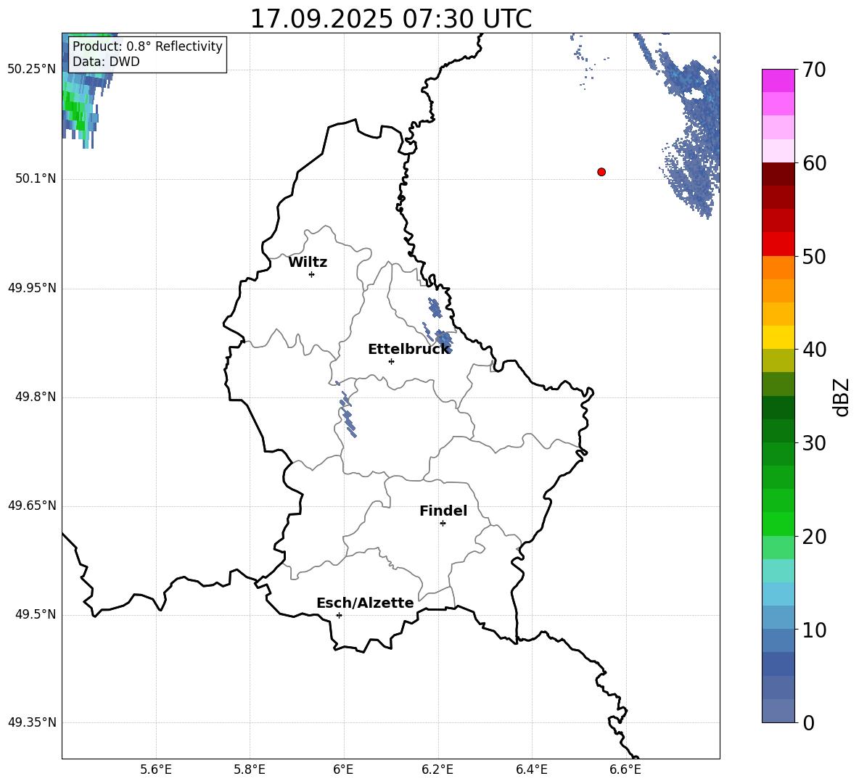Viewport: 859px width, 784px height.
Task: Click the 30 tick label on colorbar
Action: [x=814, y=443]
